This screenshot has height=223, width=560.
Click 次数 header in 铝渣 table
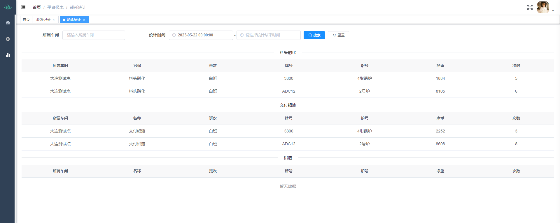point(516,171)
